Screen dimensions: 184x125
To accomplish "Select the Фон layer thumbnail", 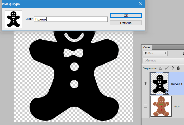I will click(x=161, y=106).
